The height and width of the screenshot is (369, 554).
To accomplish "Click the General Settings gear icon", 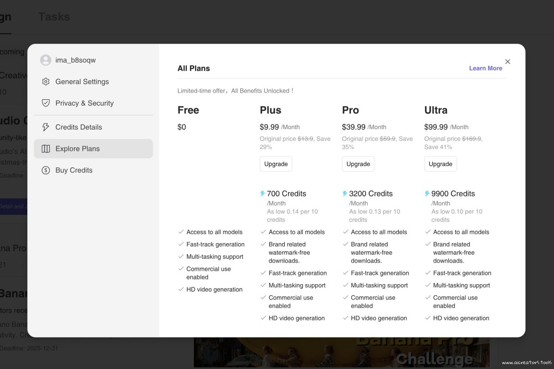I will pyautogui.click(x=46, y=82).
